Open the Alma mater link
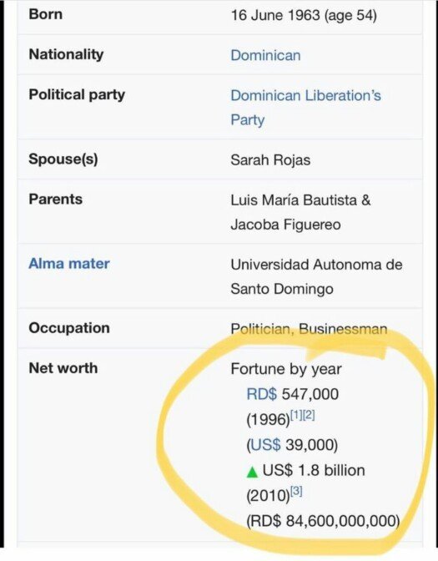 69,264
